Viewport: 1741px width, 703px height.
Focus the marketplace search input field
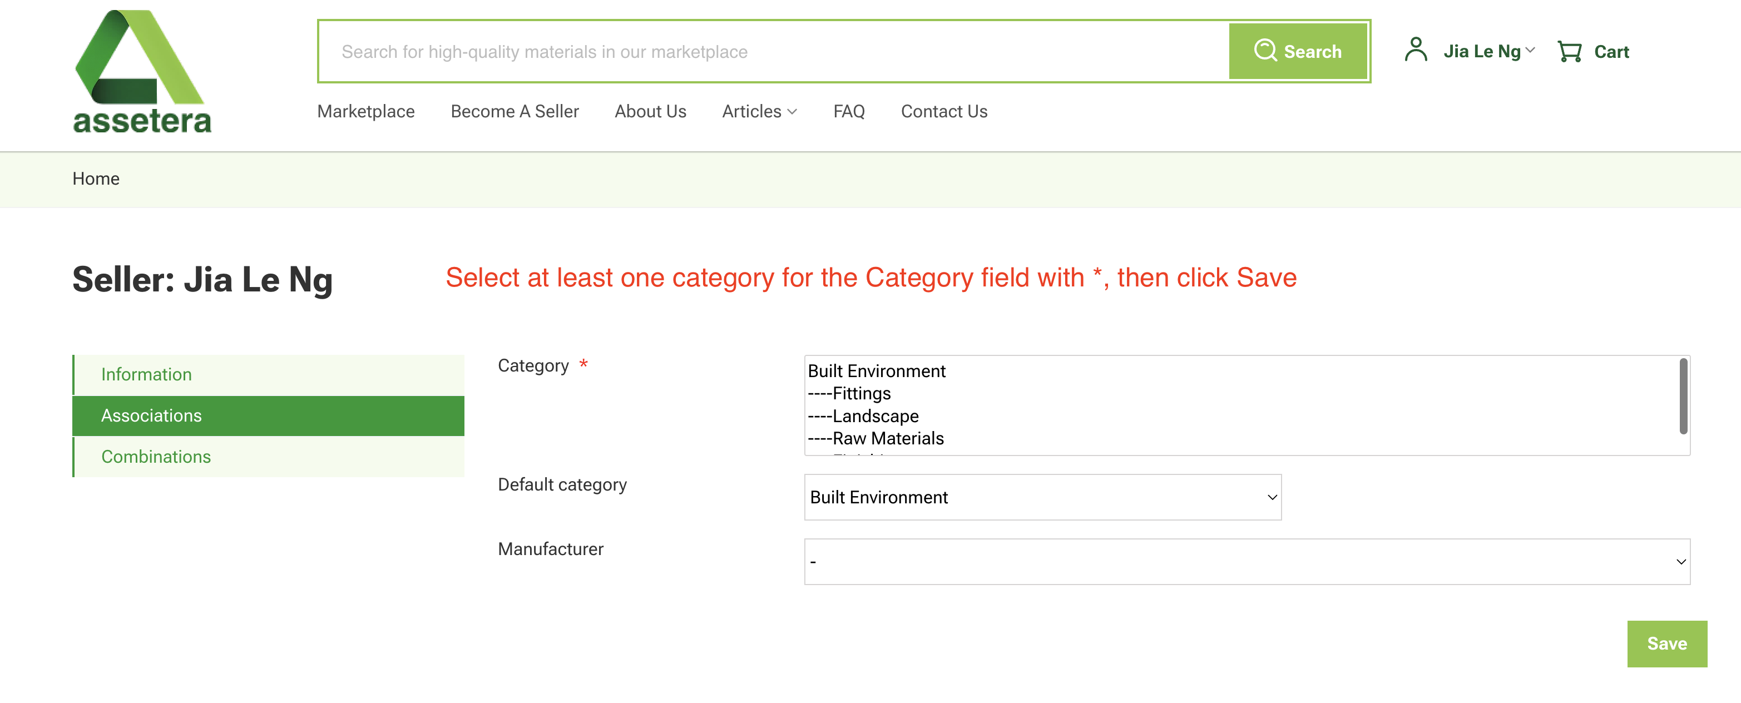click(770, 52)
